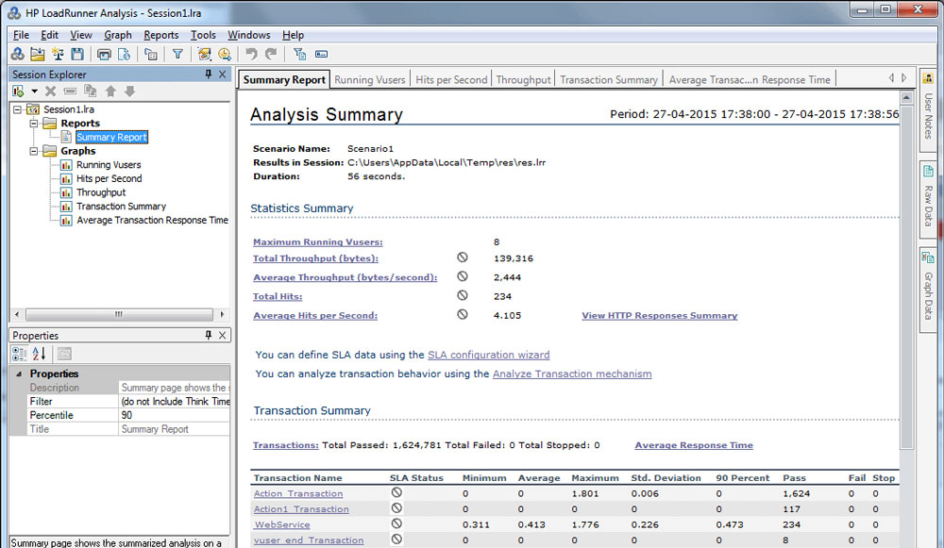Pin the Properties panel

pos(209,335)
